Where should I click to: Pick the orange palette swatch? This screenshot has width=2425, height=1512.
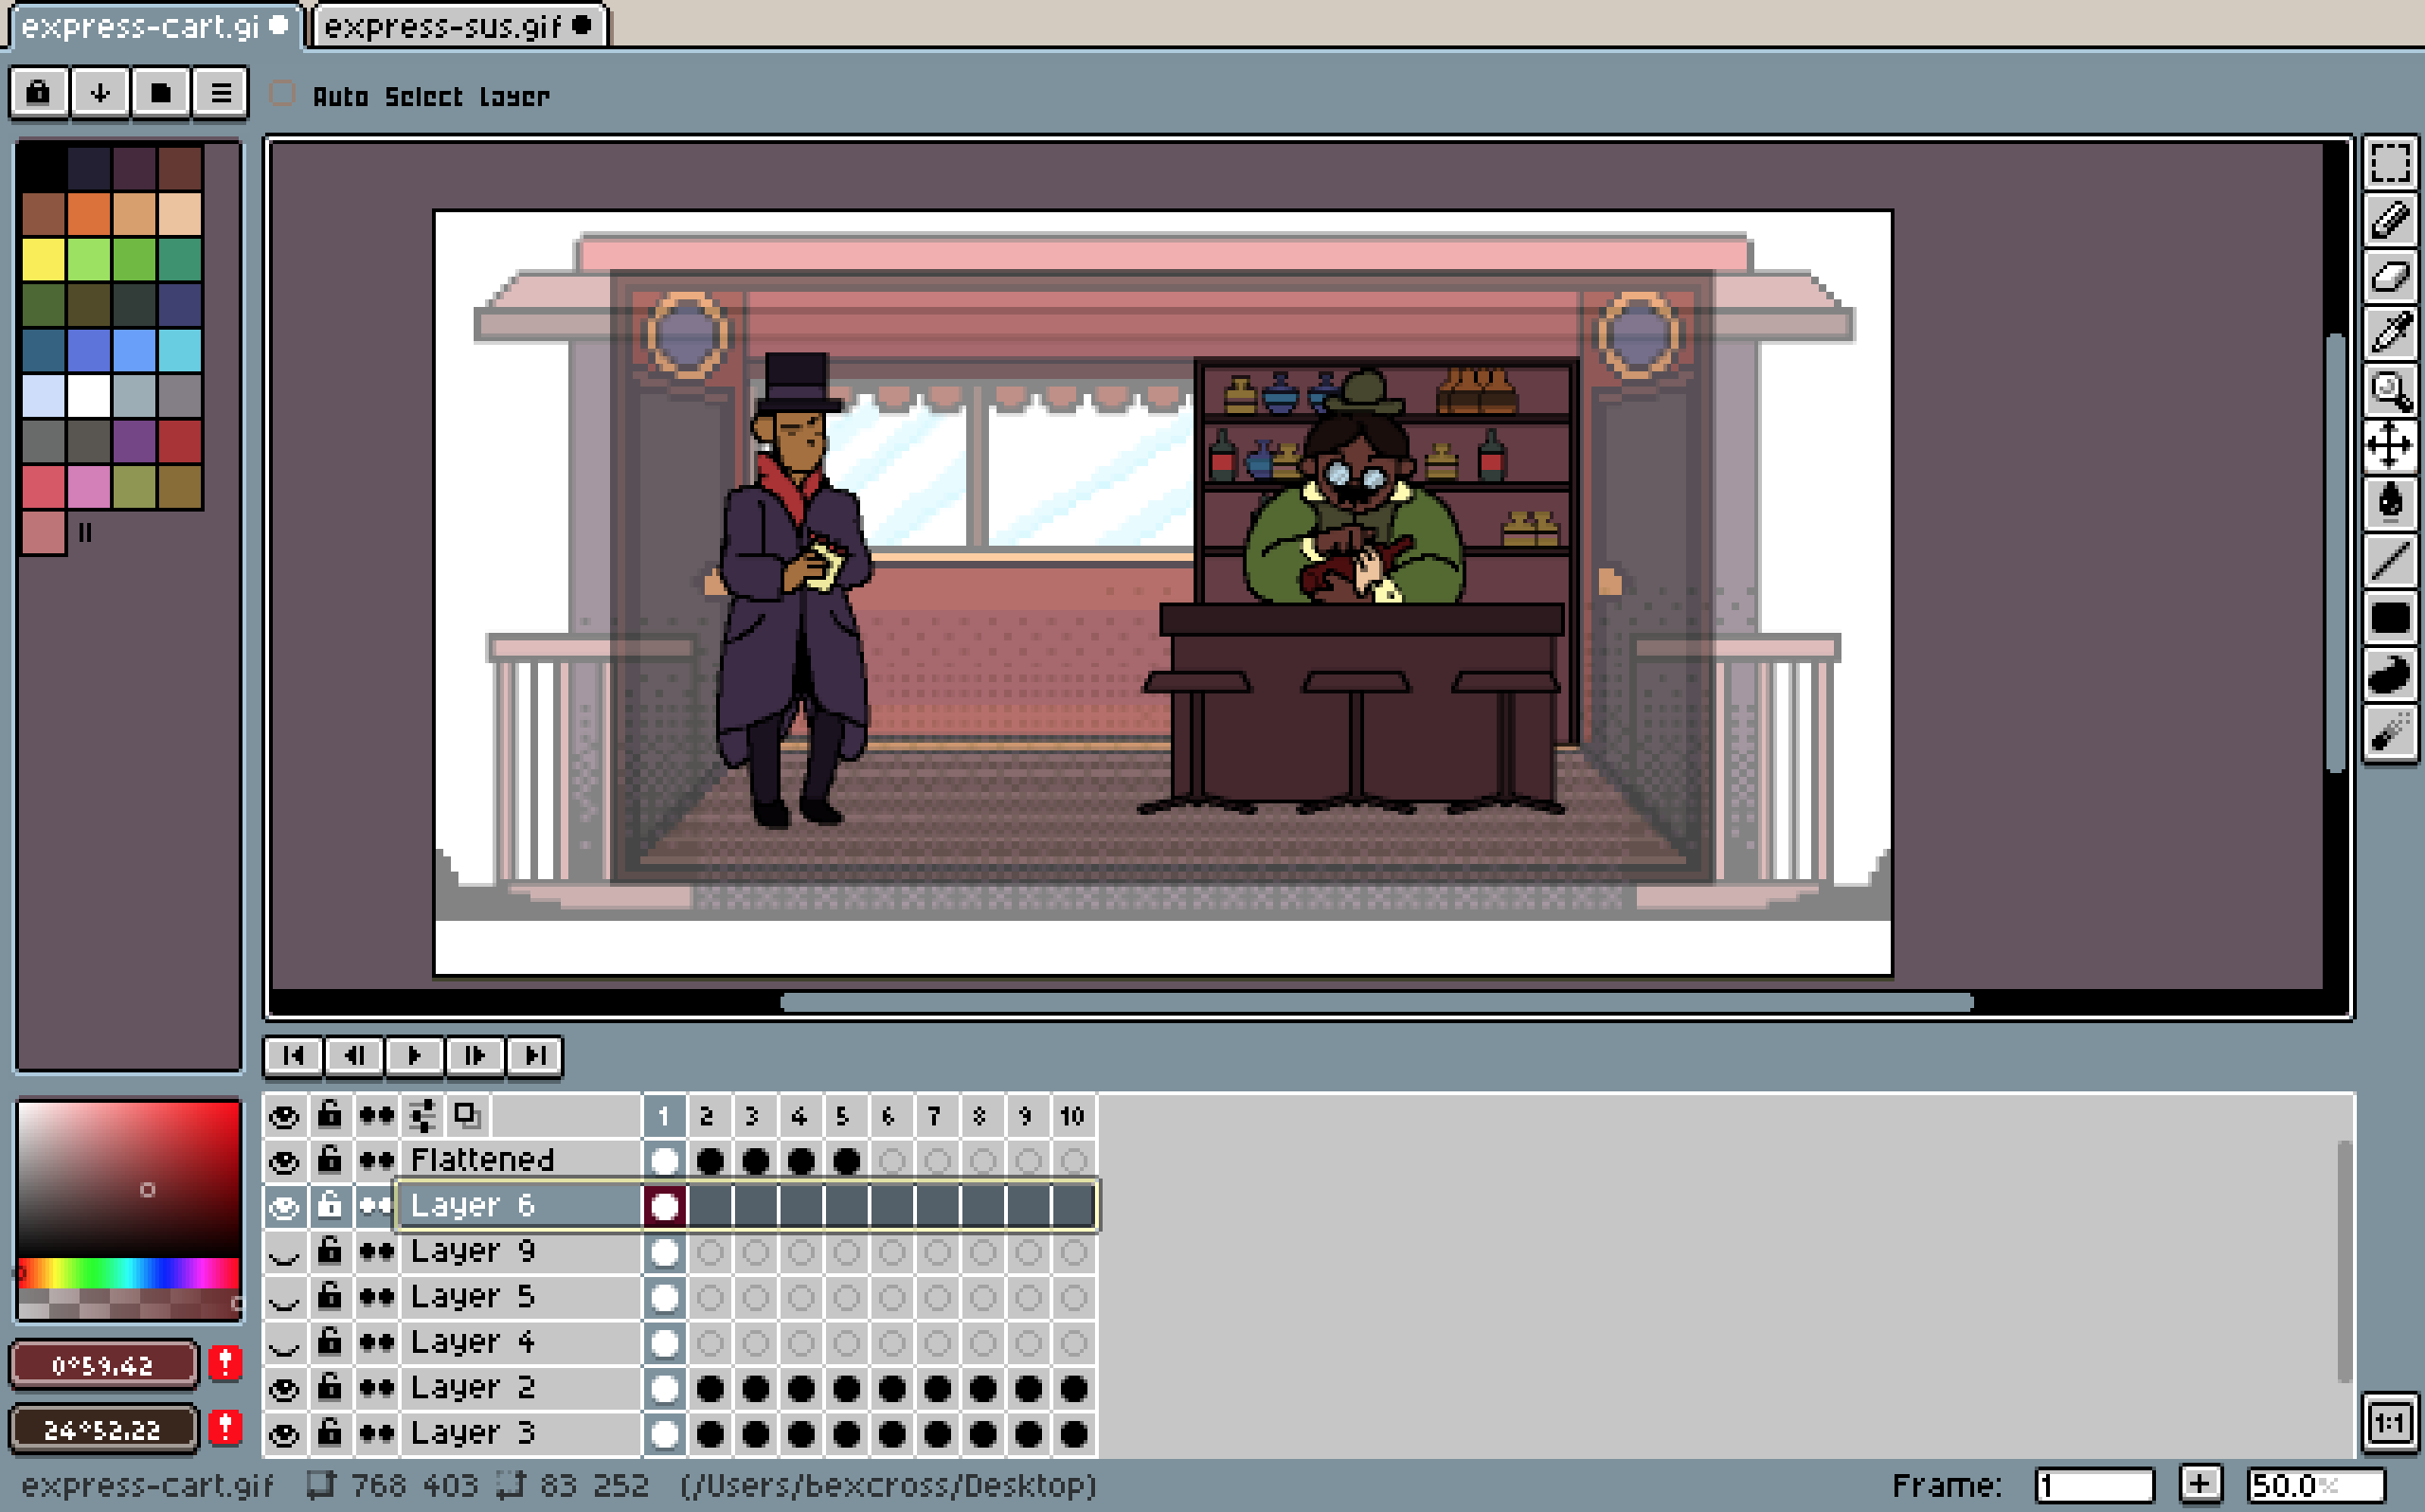(89, 213)
